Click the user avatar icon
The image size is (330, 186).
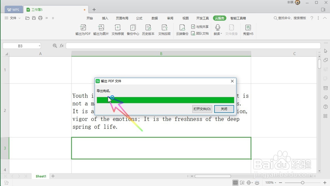(x=298, y=3)
